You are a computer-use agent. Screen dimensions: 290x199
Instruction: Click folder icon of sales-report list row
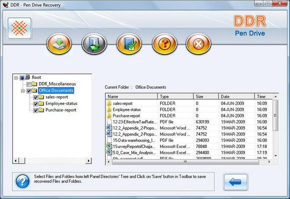(x=109, y=103)
